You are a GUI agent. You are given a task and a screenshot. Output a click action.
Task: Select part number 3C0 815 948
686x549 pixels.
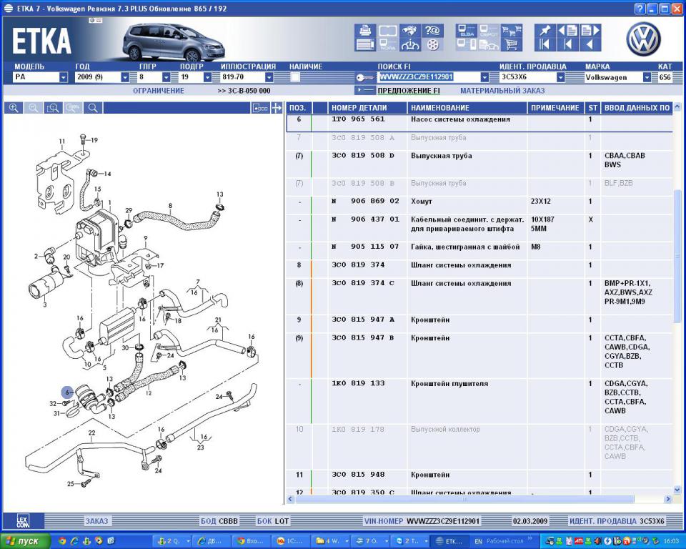pos(358,475)
